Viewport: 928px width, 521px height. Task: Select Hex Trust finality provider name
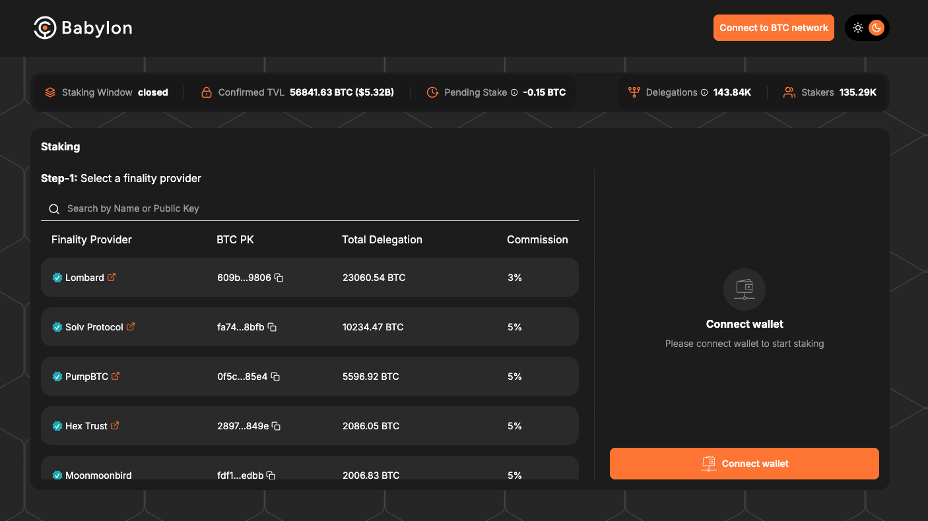(x=86, y=426)
